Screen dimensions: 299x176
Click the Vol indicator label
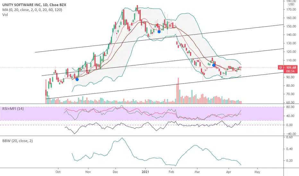click(x=5, y=15)
